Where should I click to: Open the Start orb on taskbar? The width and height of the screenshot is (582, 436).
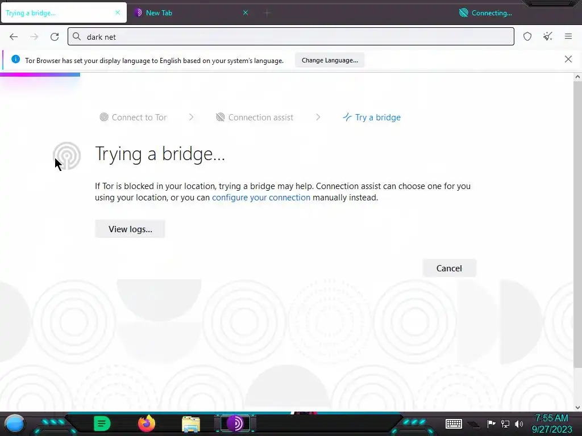tap(14, 424)
